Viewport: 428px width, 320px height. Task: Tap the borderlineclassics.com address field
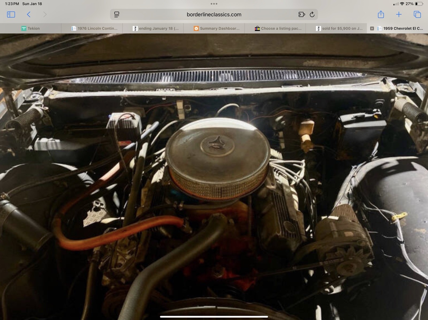[x=214, y=14]
